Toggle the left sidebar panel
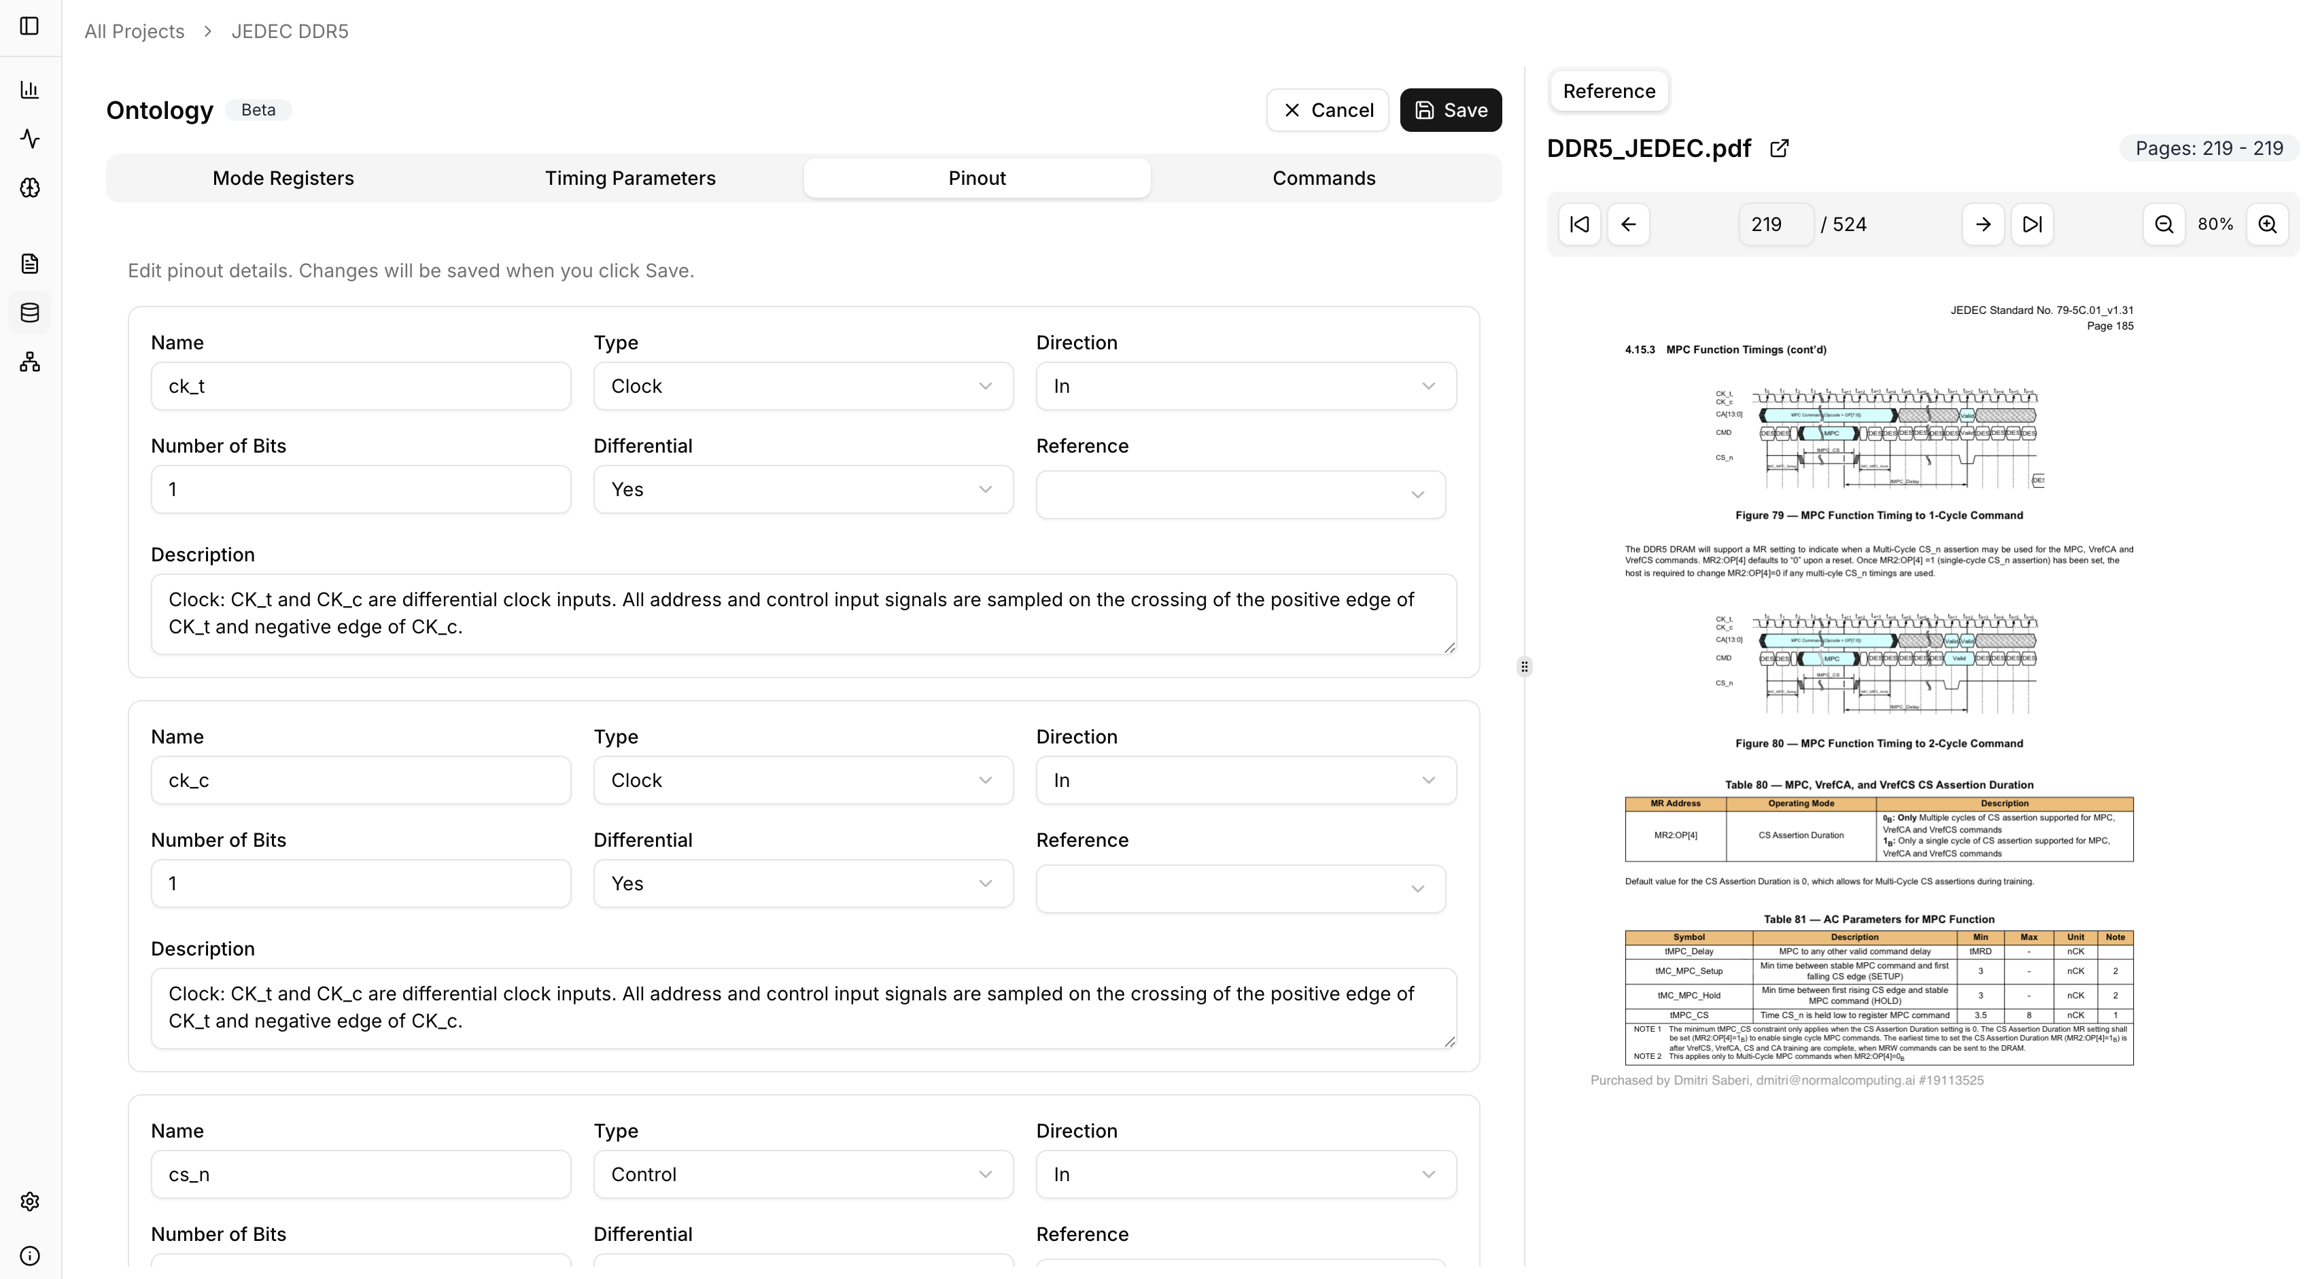Viewport: 2318px width, 1279px height. tap(31, 26)
